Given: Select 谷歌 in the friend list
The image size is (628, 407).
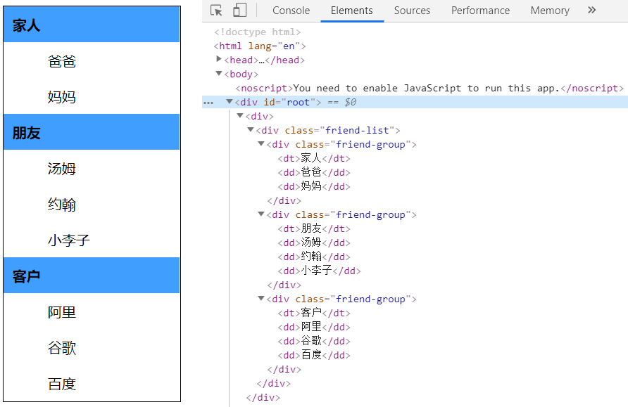Looking at the screenshot, I should (x=62, y=347).
